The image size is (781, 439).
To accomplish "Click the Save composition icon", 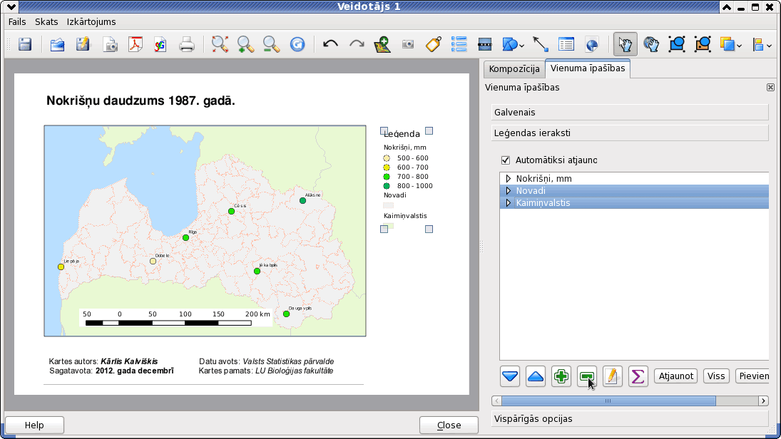I will 25,45.
